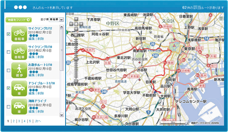Open the 並び順 sort order dropdown
Screen dimensions: 228x132
(x=56, y=20)
